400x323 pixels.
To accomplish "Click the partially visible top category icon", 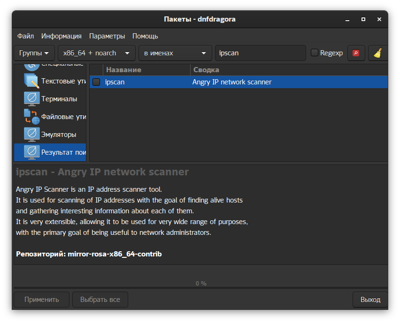I will (x=31, y=65).
